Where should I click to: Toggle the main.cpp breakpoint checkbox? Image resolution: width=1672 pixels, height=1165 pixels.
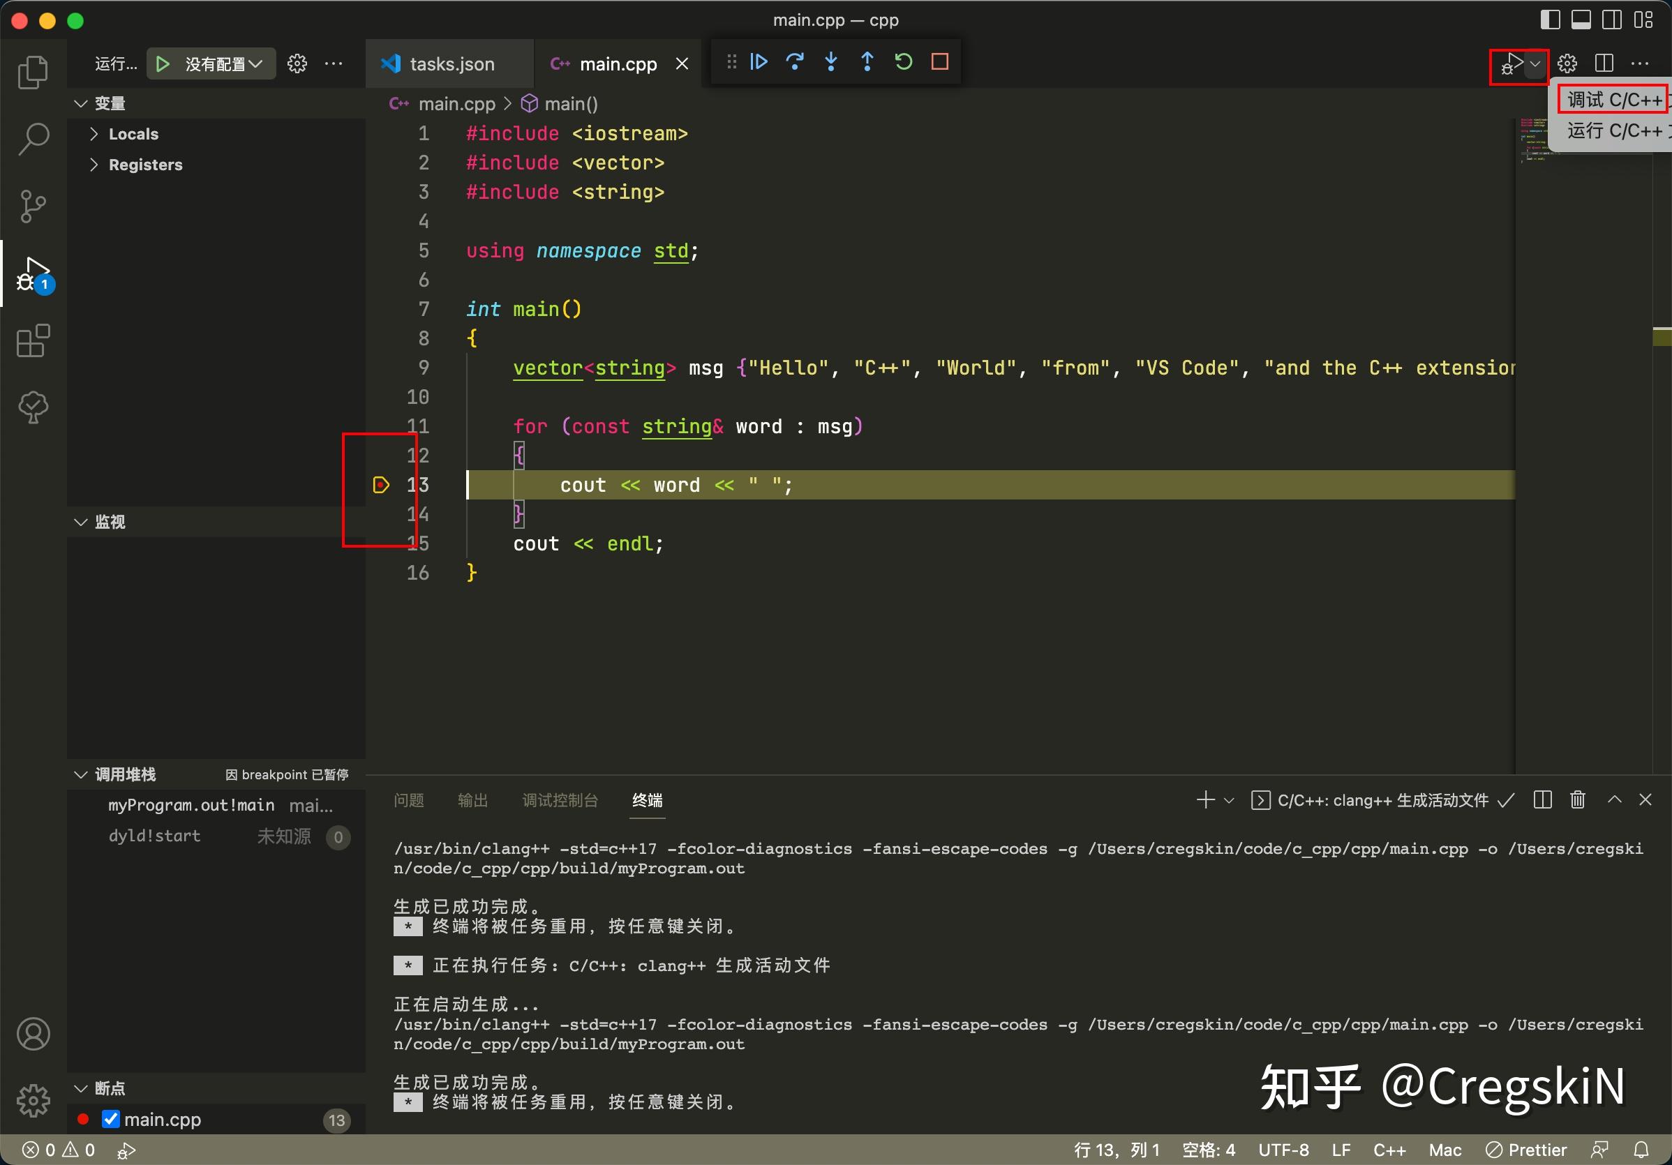[111, 1119]
